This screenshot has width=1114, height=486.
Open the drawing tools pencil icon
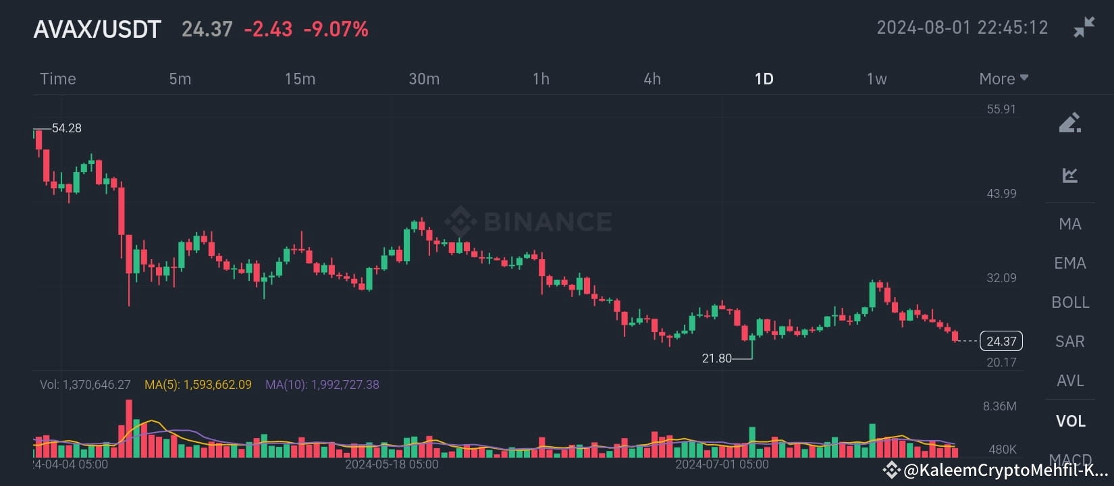click(1070, 122)
